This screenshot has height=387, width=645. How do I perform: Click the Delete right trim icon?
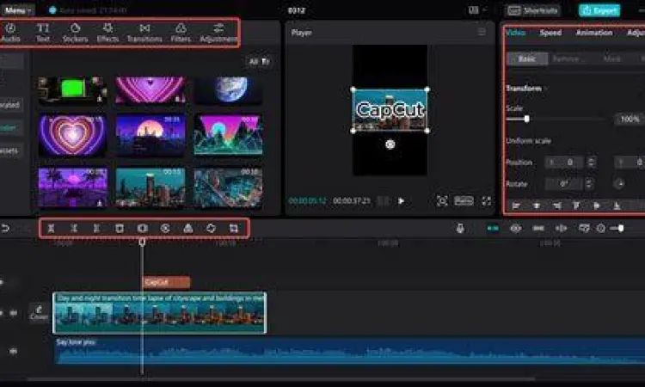[x=96, y=228]
